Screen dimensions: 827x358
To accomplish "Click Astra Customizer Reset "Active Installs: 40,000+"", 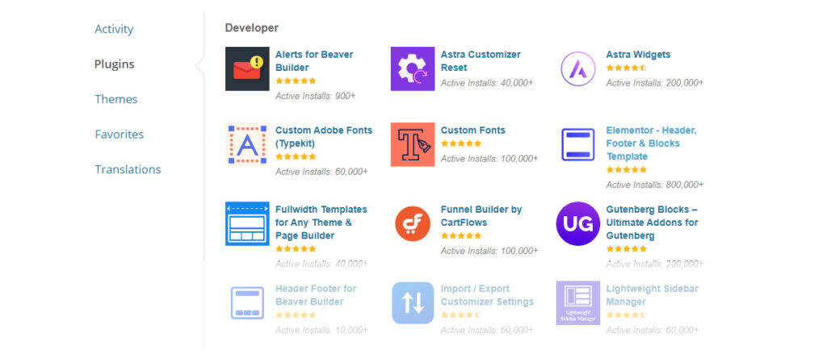I will pyautogui.click(x=487, y=83).
